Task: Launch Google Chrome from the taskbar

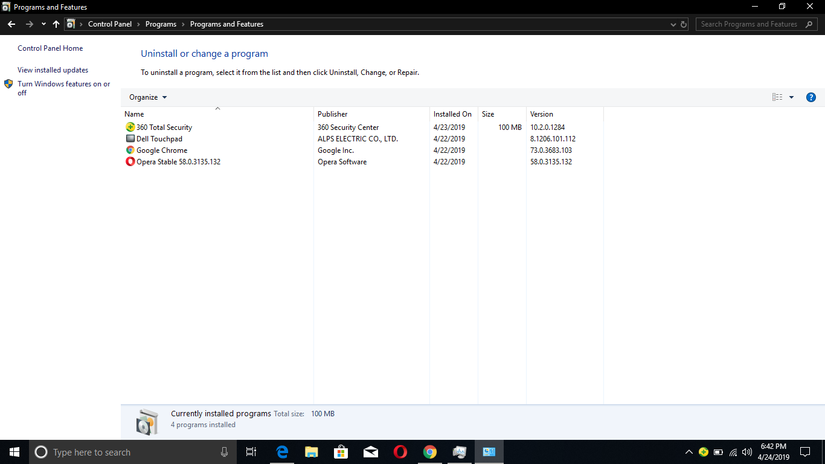Action: [429, 452]
